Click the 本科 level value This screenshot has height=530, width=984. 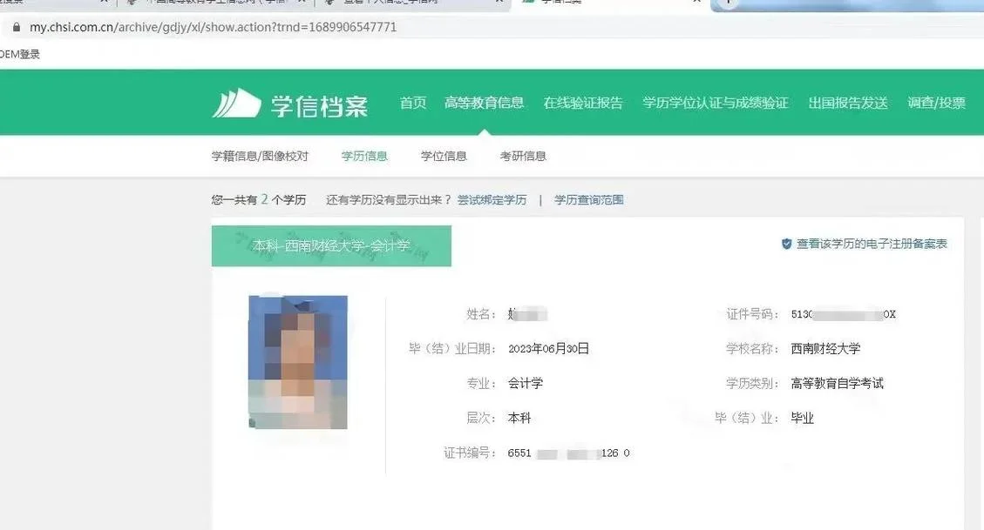click(x=519, y=418)
